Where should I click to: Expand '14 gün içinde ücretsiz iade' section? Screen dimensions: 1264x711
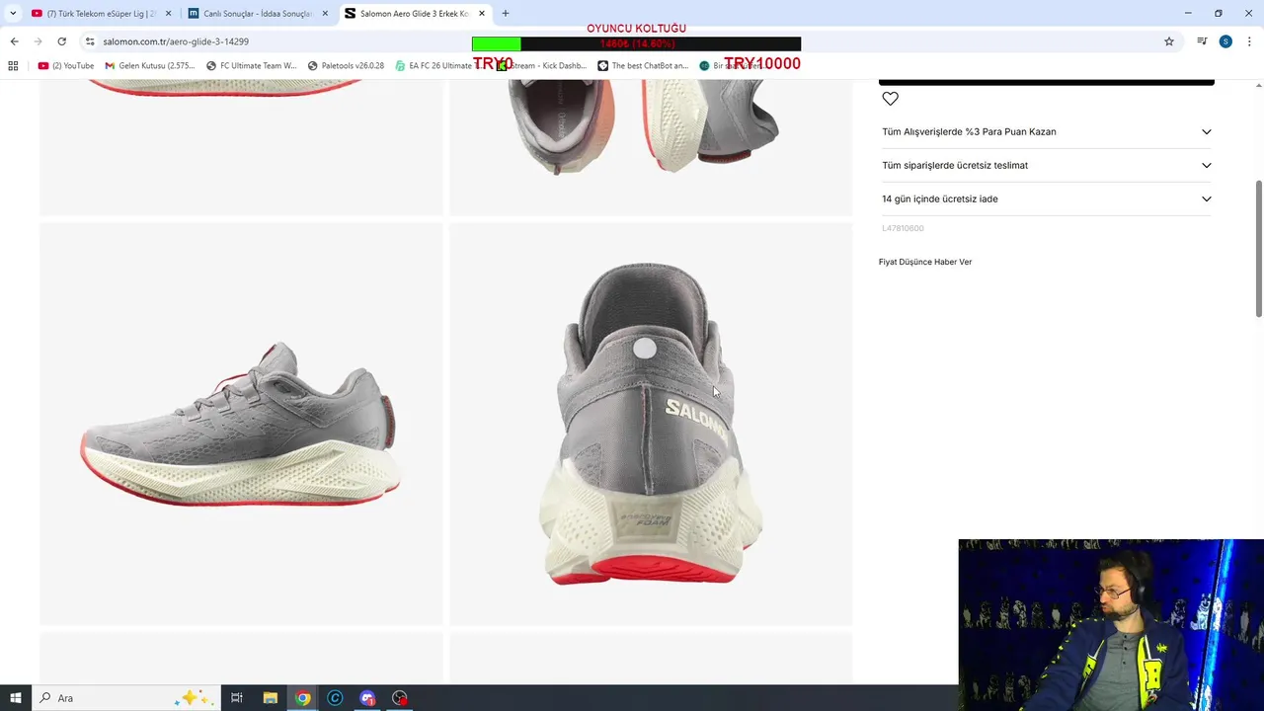(1046, 198)
